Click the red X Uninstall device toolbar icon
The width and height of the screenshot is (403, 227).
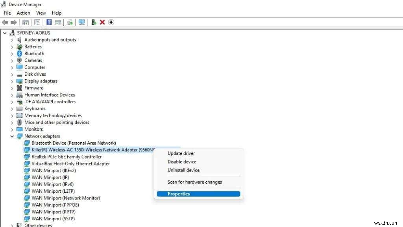pyautogui.click(x=102, y=22)
